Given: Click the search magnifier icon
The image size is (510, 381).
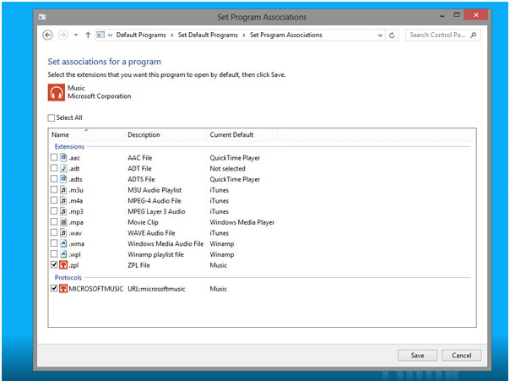Looking at the screenshot, I should (474, 35).
